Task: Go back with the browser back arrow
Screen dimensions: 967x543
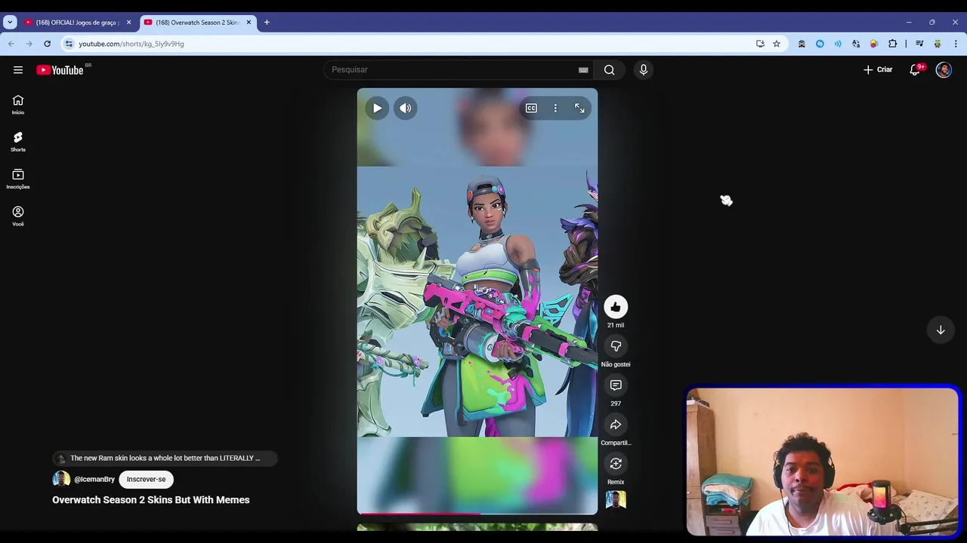Action: (x=11, y=44)
